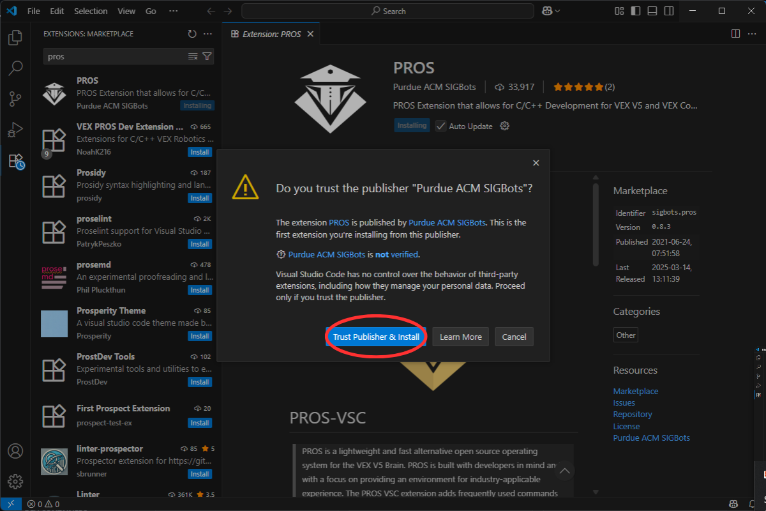The width and height of the screenshot is (766, 511).
Task: Open the Copilot chat dropdown arrow
Action: pyautogui.click(x=558, y=11)
